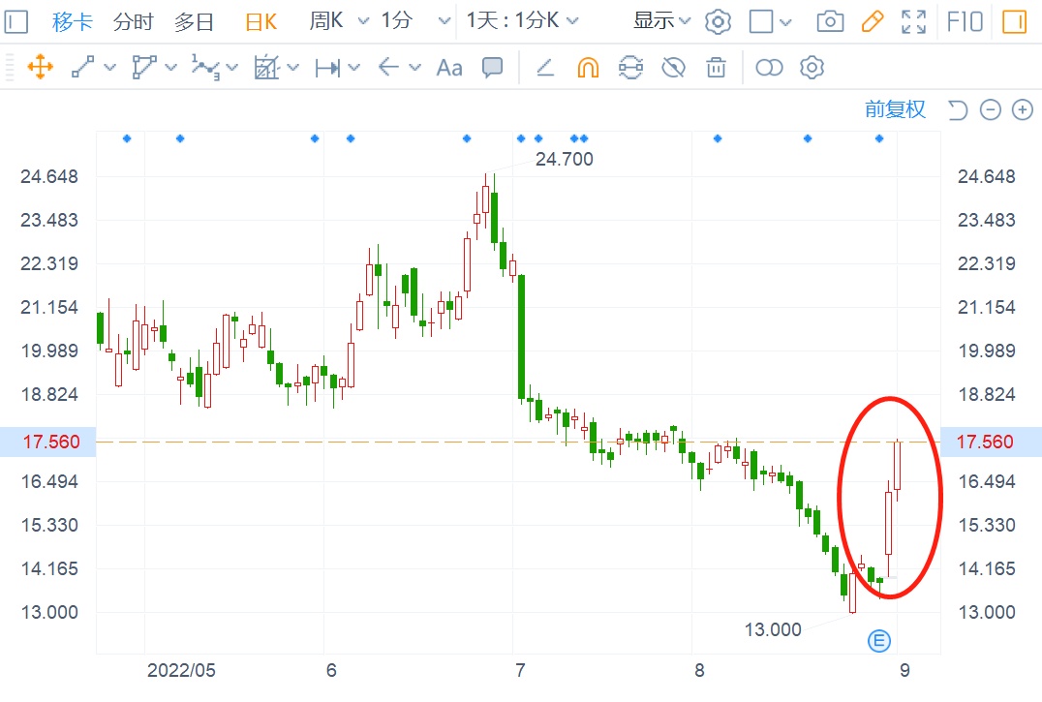
Task: Hide all drawings with crossed-eye icon
Action: (x=673, y=68)
